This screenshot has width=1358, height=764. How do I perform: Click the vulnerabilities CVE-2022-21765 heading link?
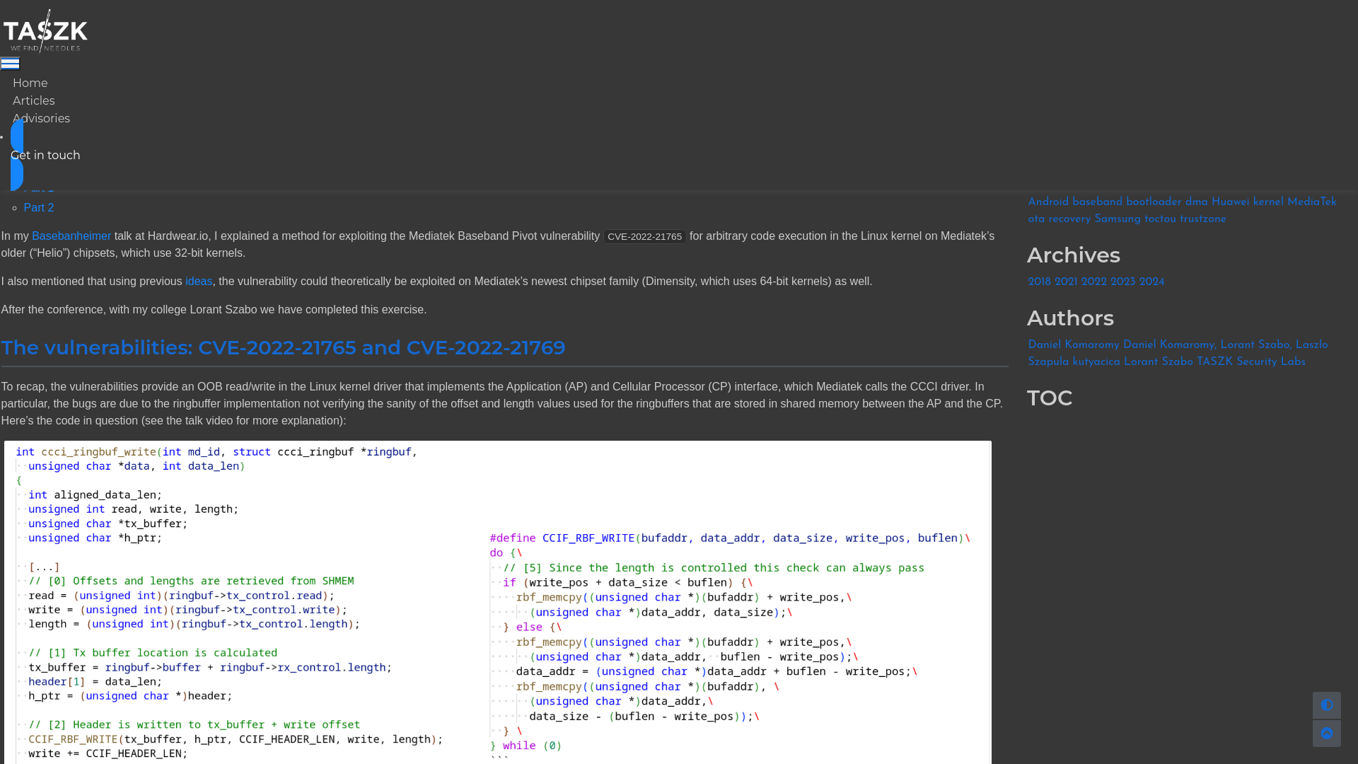[x=283, y=347]
